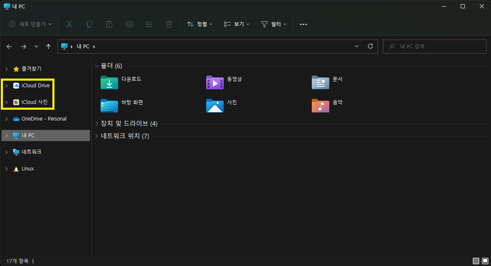Viewport: 491px width, 266px height.
Task: Click the 내 PC 검색 search box
Action: click(x=434, y=46)
